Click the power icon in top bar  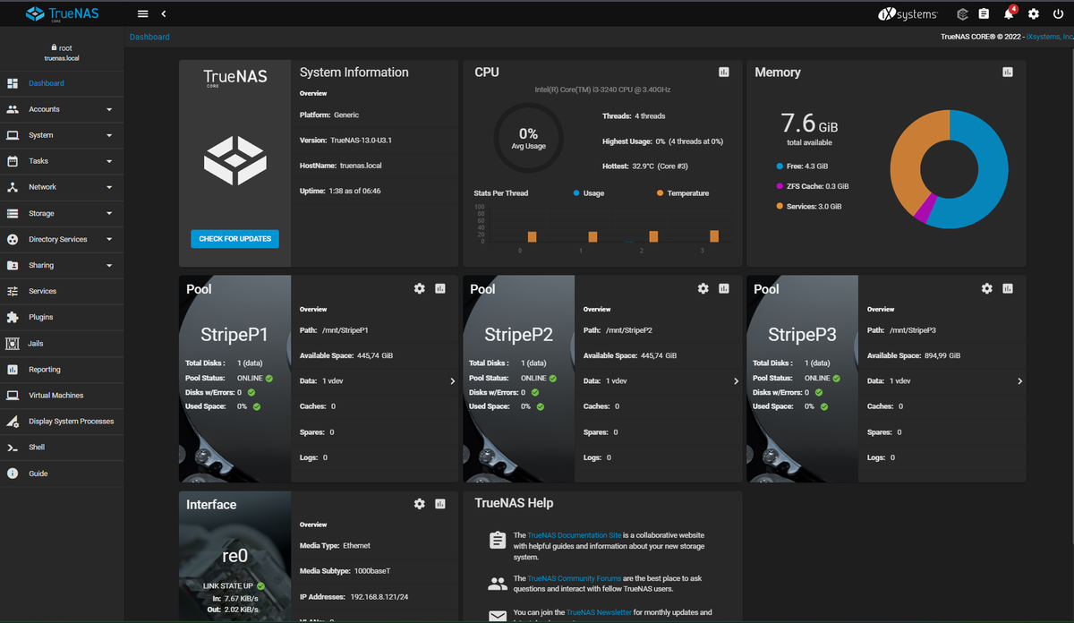tap(1058, 14)
